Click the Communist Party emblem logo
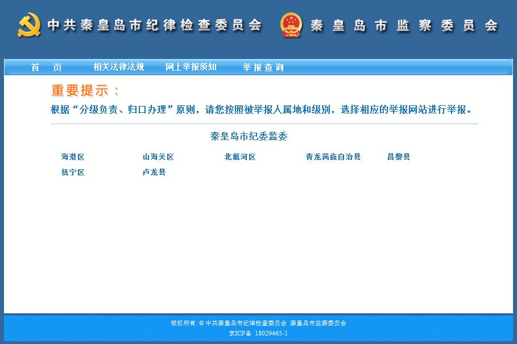517x344 pixels. pos(30,24)
